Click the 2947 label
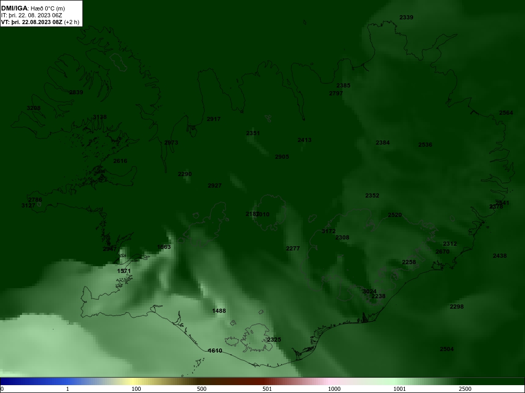Image resolution: width=525 pixels, height=393 pixels. click(110, 249)
